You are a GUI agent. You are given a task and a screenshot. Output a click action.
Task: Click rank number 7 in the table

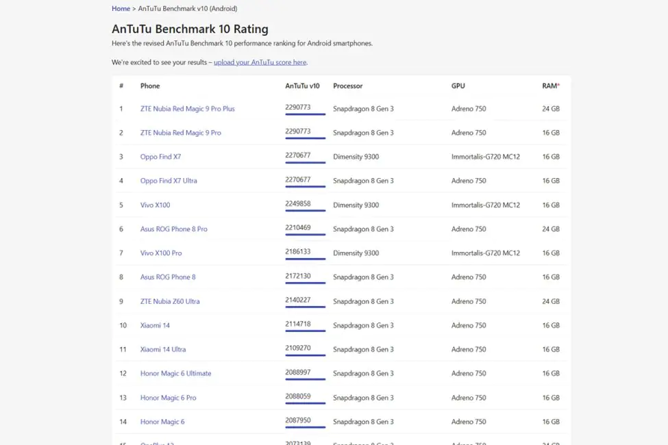[121, 253]
